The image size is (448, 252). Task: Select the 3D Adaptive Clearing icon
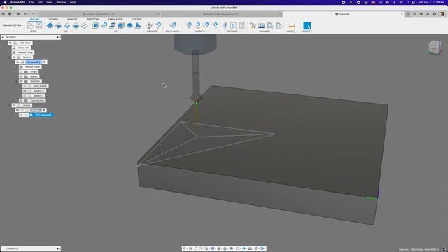point(95,25)
